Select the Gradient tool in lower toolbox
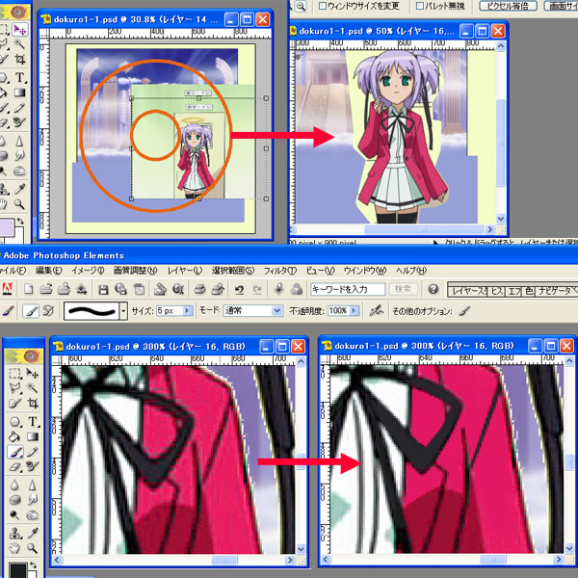Viewport: 578px width, 578px height. click(33, 436)
